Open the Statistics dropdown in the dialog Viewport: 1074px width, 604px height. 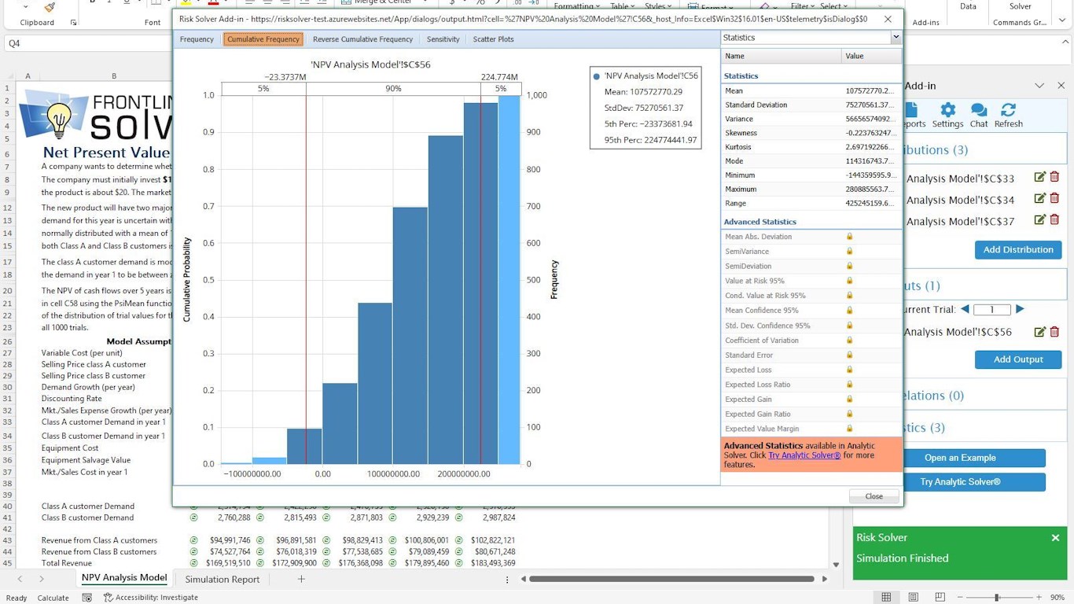pyautogui.click(x=896, y=38)
